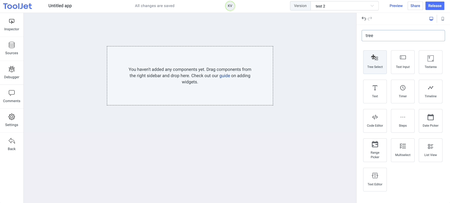Image resolution: width=450 pixels, height=203 pixels.
Task: Click the KV user avatar
Action: pos(230,6)
